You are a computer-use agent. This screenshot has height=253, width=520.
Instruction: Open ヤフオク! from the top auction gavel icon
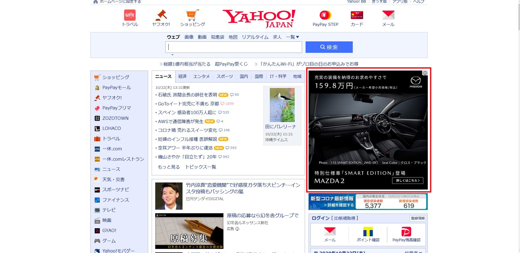click(x=161, y=16)
